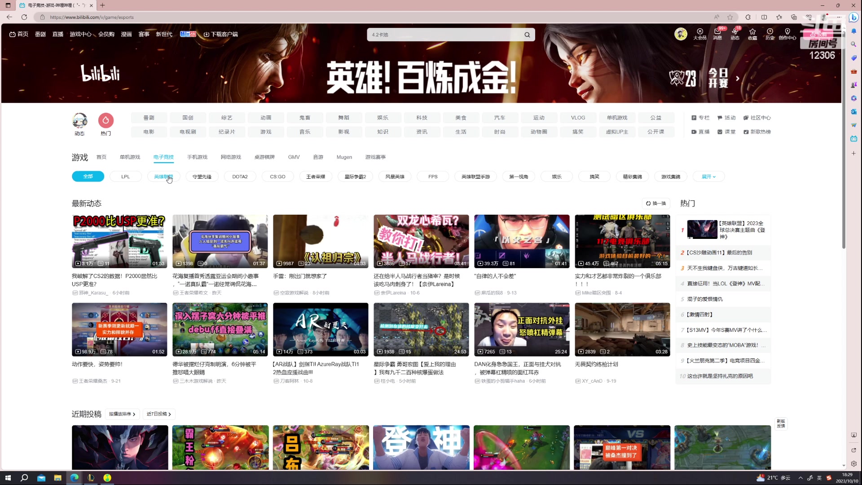Switch to the Mugen tab

point(344,157)
